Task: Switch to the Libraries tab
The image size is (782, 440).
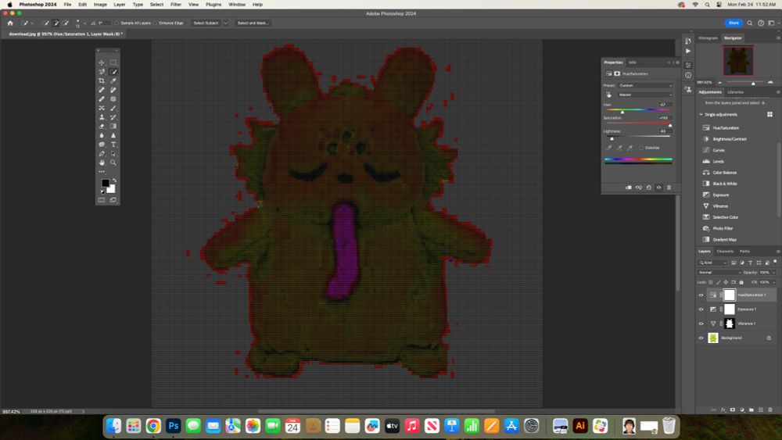Action: click(x=735, y=91)
